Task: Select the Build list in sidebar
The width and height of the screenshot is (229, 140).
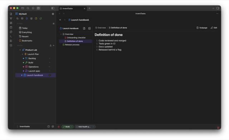Action: [x=35, y=62]
